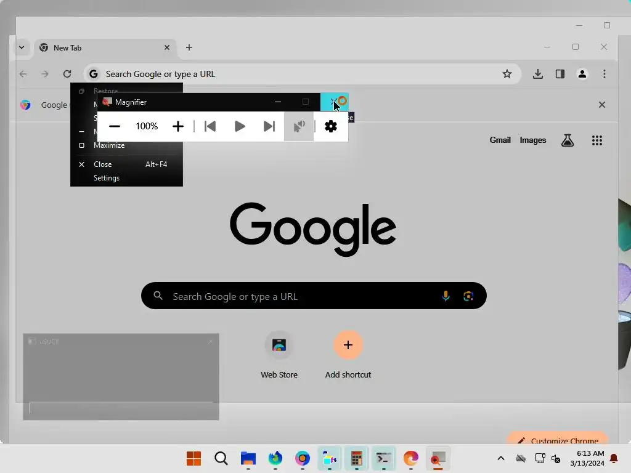
Task: Open the Chrome three-dot menu
Action: (x=605, y=74)
